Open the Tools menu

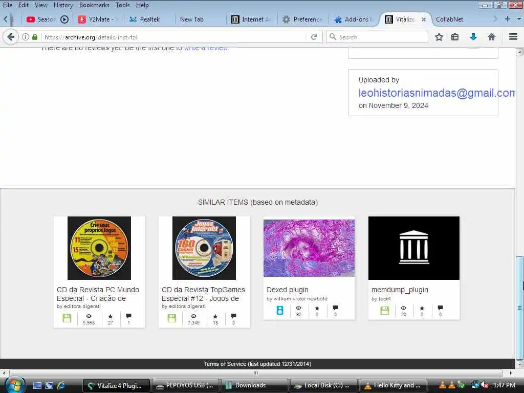123,5
